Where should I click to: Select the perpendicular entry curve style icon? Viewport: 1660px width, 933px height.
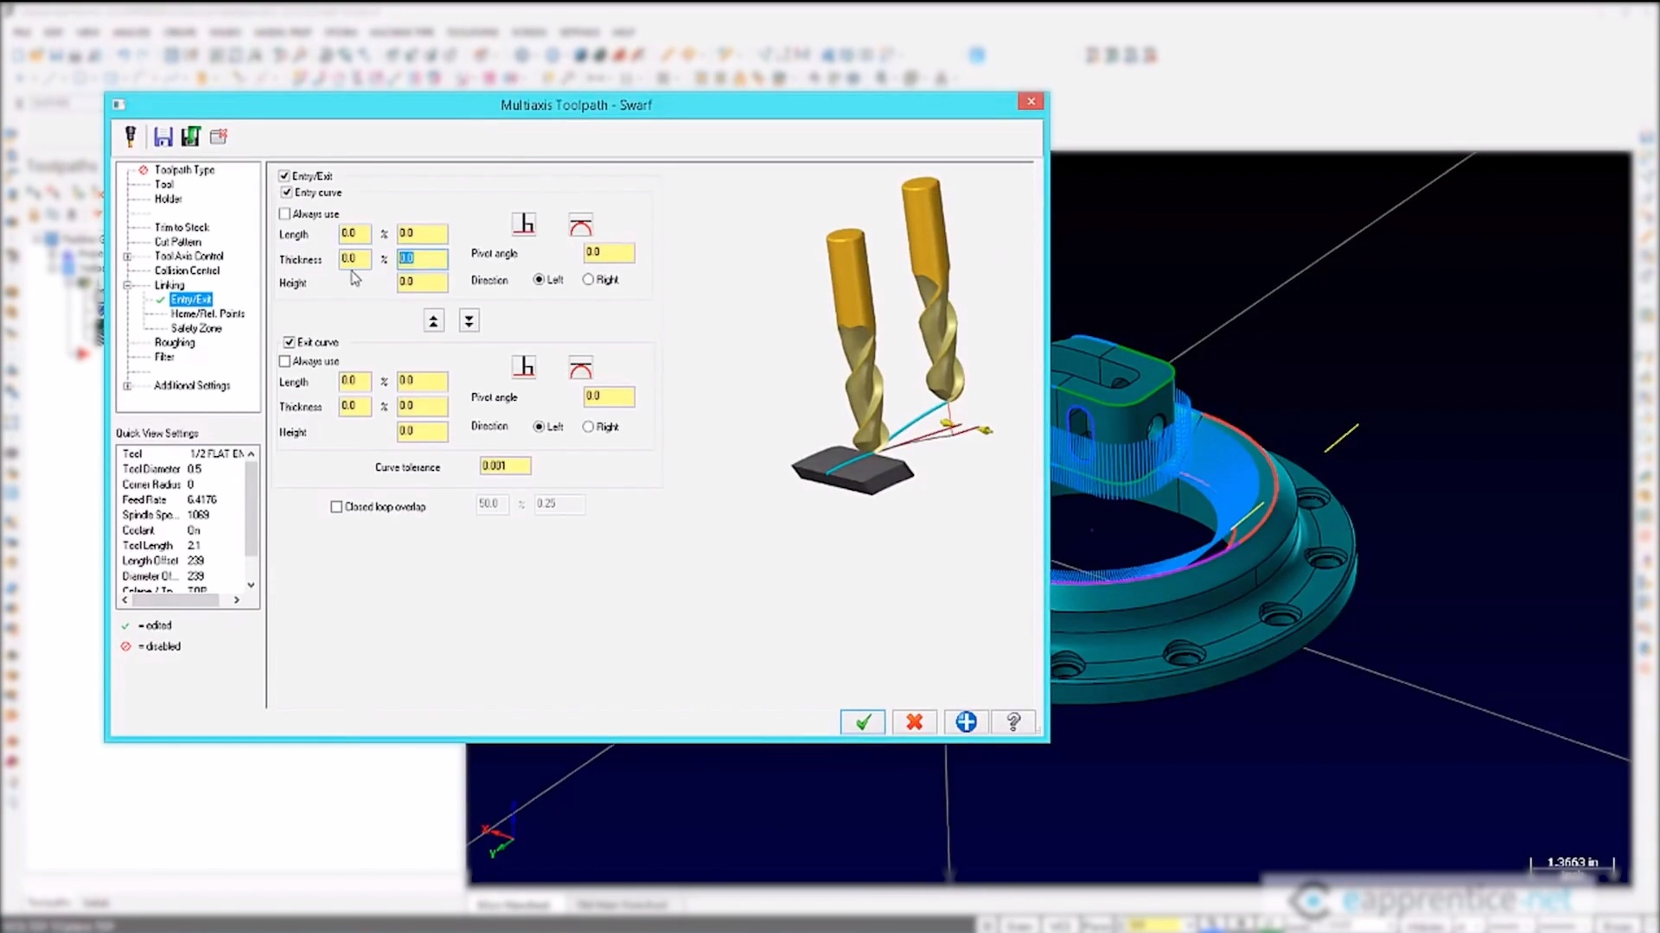pos(524,224)
